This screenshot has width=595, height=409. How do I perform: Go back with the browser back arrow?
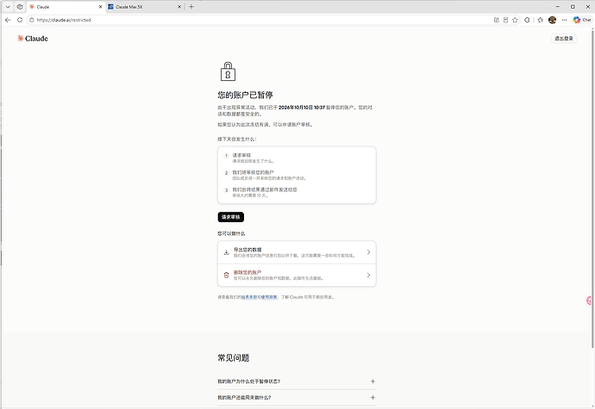(8, 20)
